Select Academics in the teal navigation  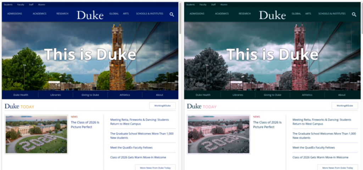point(222,14)
